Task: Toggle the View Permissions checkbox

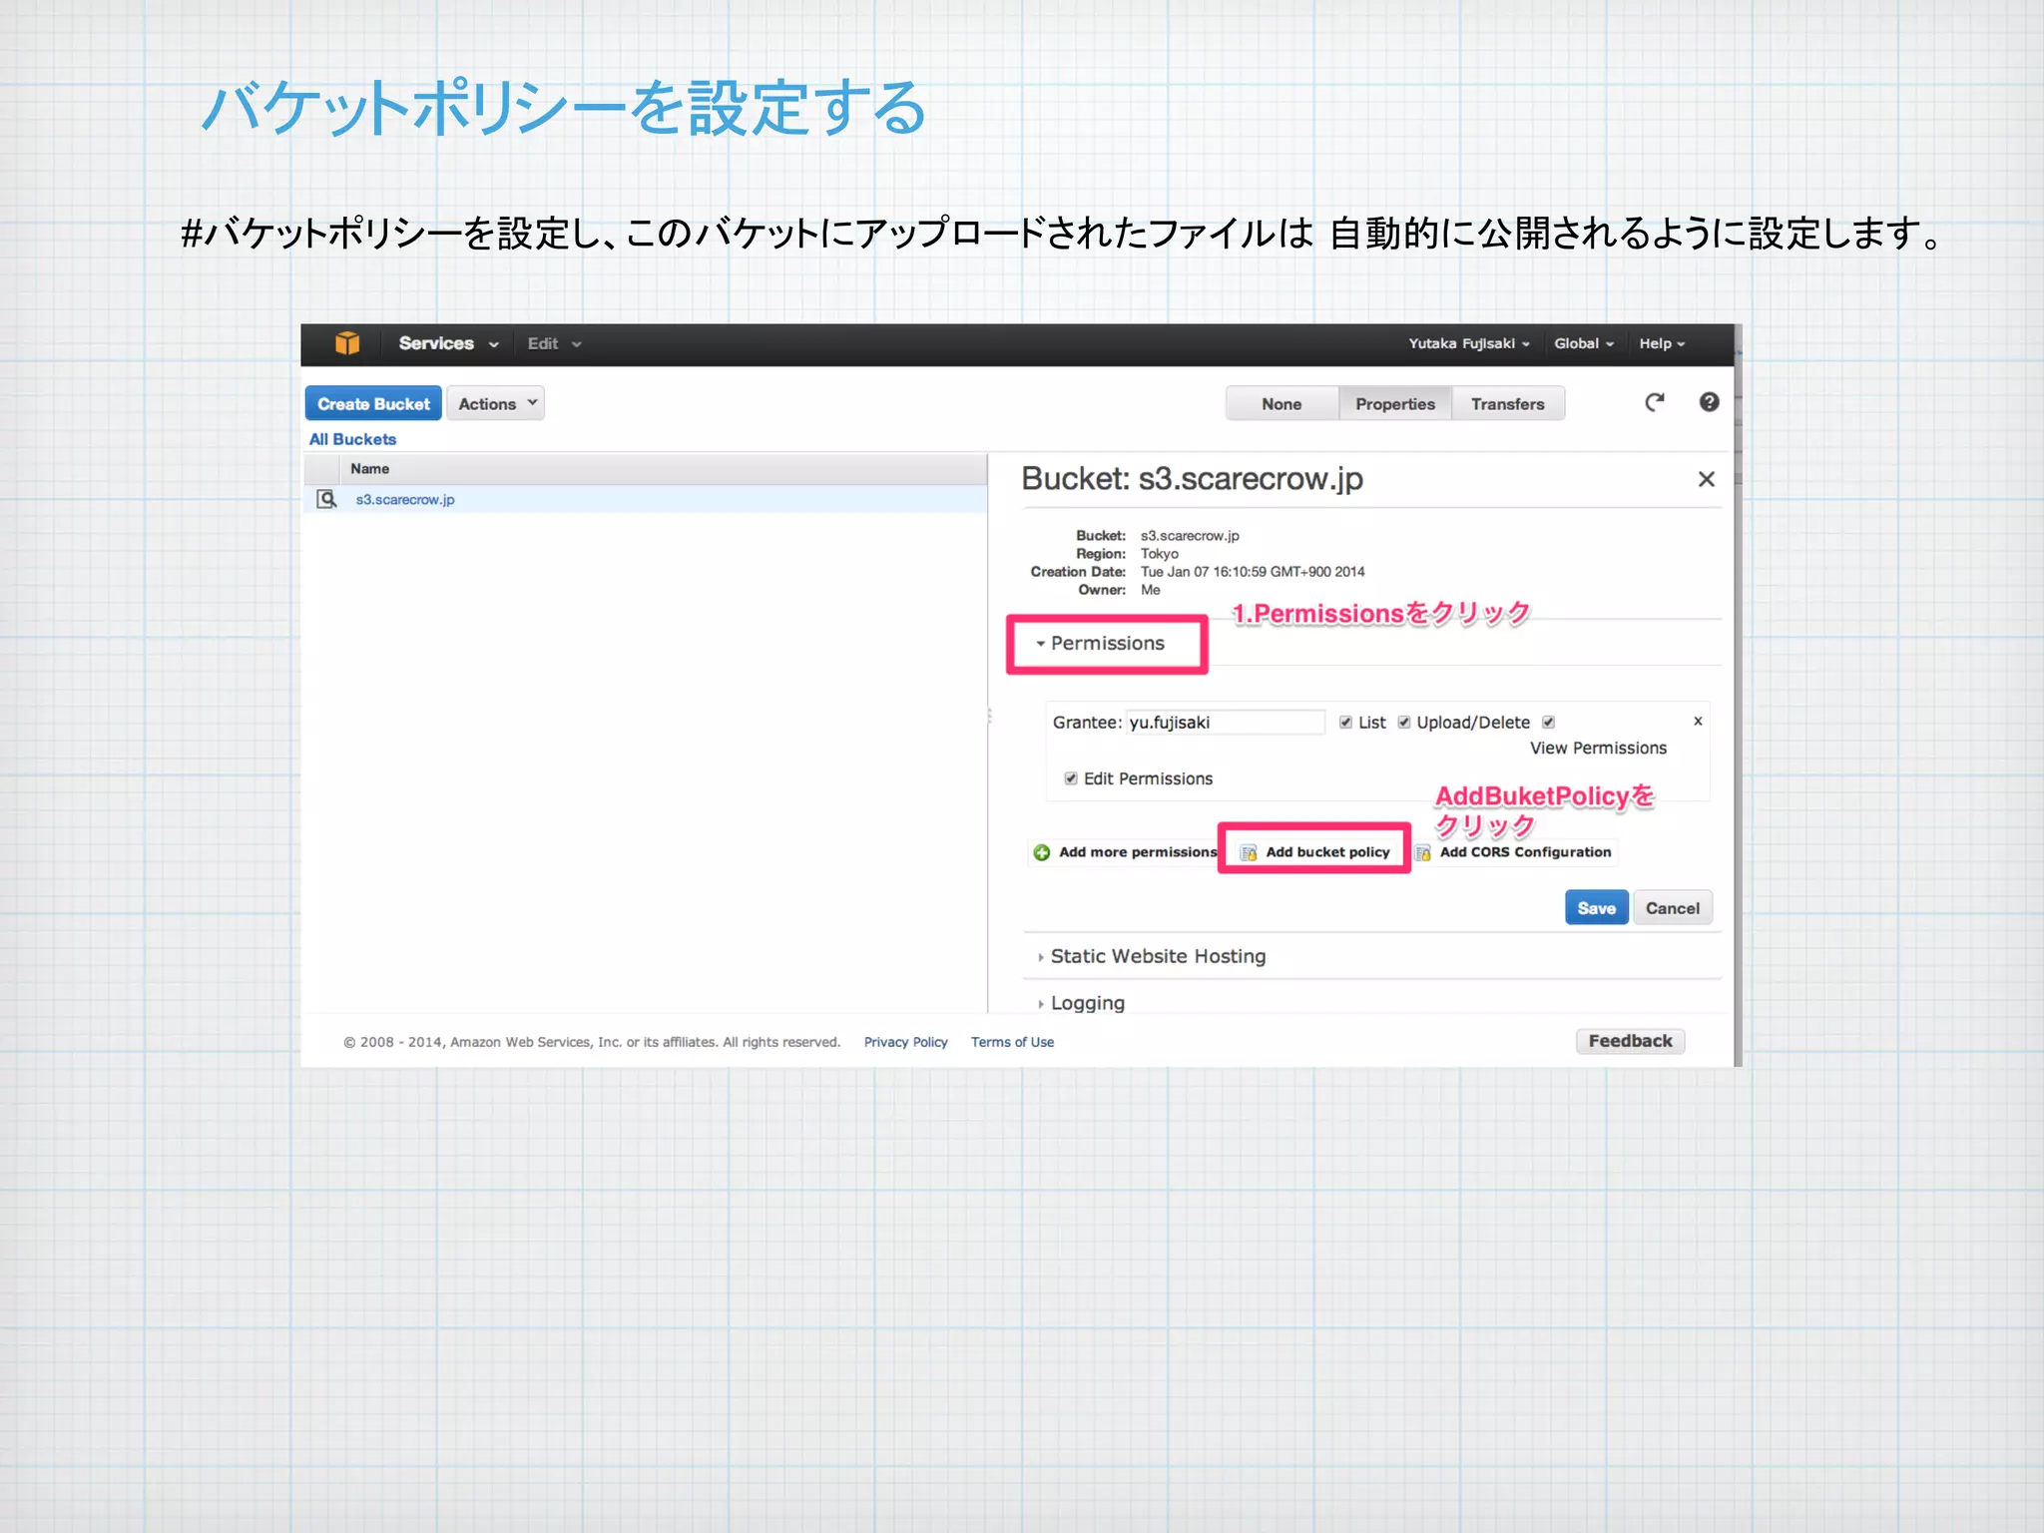Action: point(1548,723)
